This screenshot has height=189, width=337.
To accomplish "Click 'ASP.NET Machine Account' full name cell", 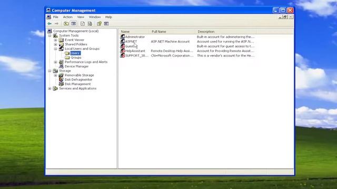I will [170, 41].
